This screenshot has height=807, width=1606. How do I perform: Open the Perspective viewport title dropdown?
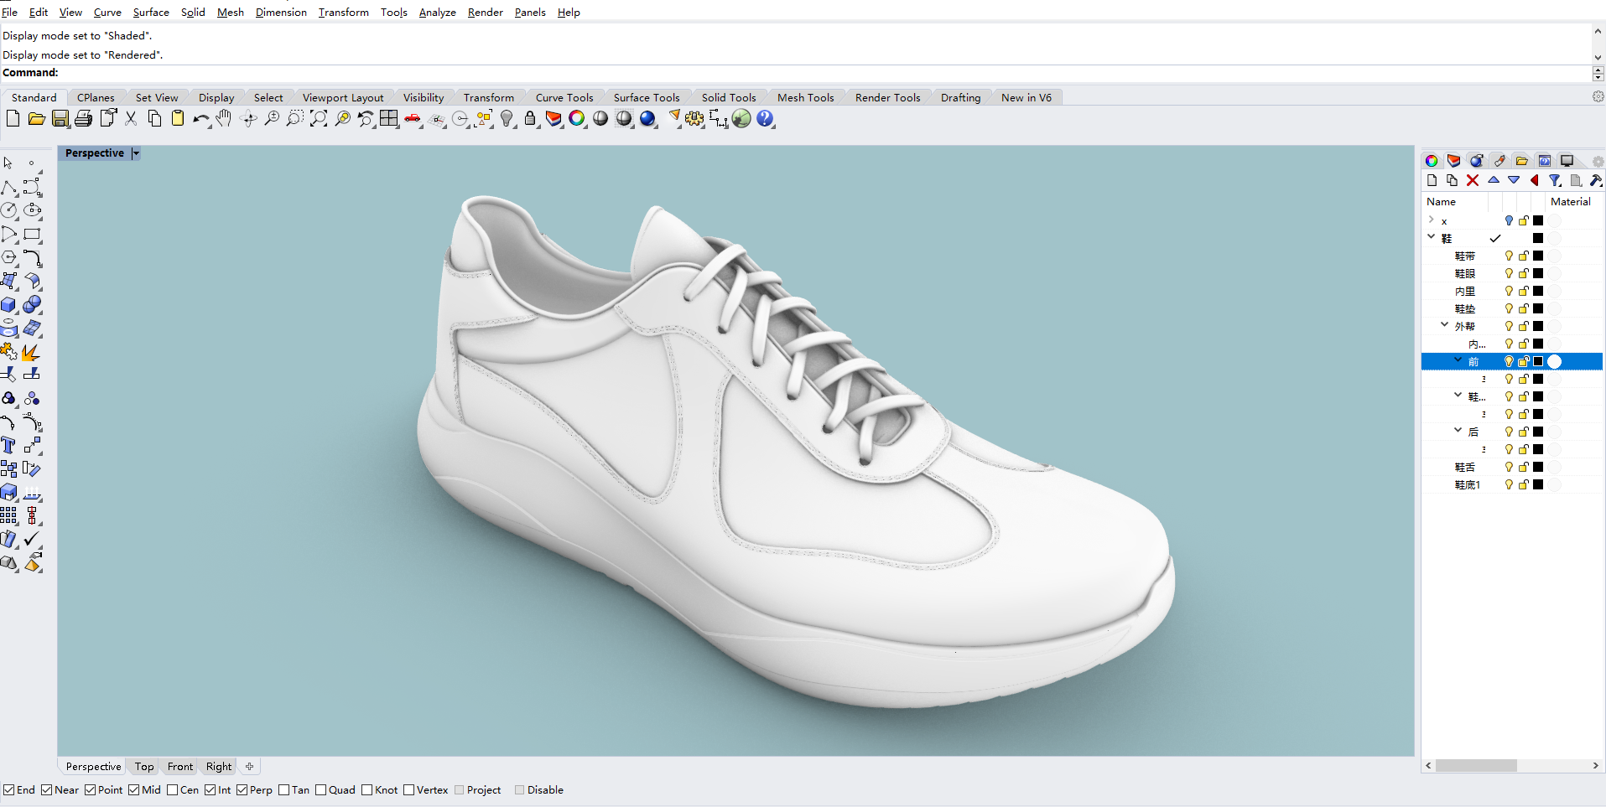coord(135,153)
